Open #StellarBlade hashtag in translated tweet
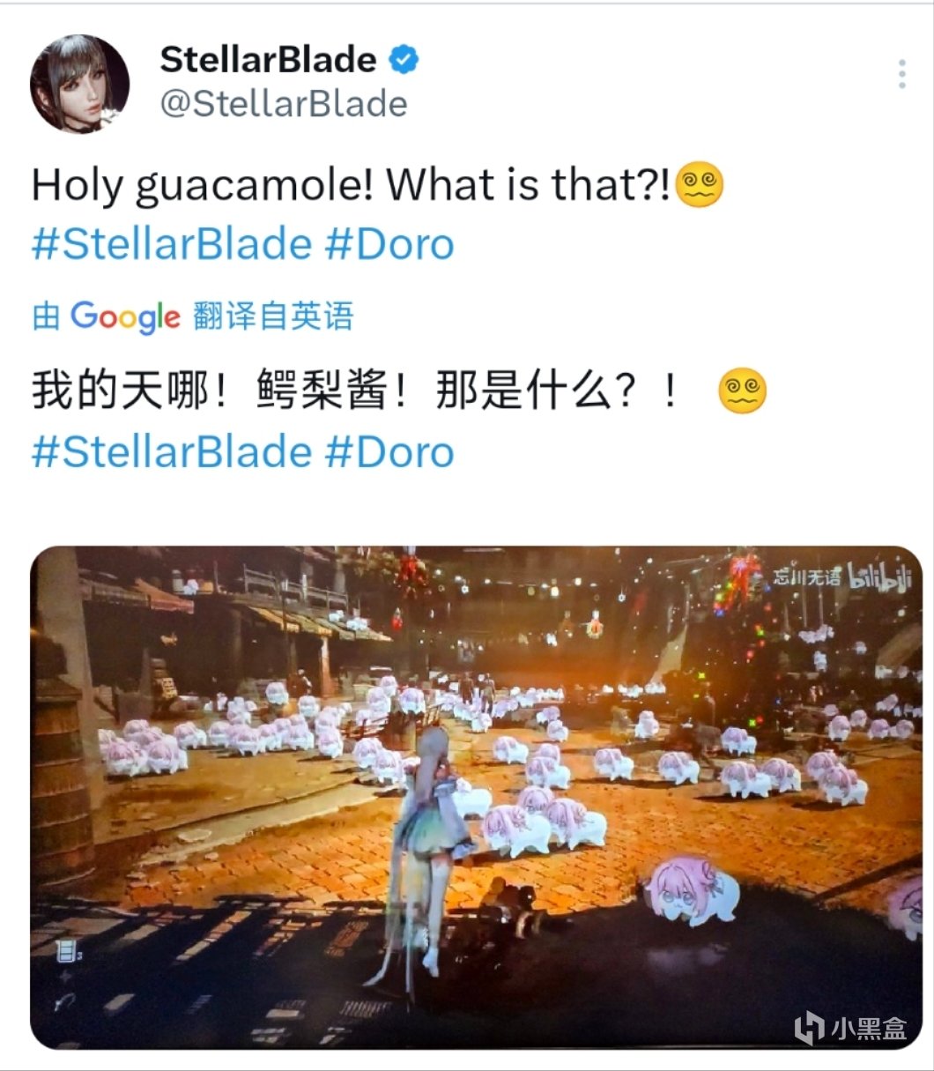The image size is (934, 1071). click(172, 451)
